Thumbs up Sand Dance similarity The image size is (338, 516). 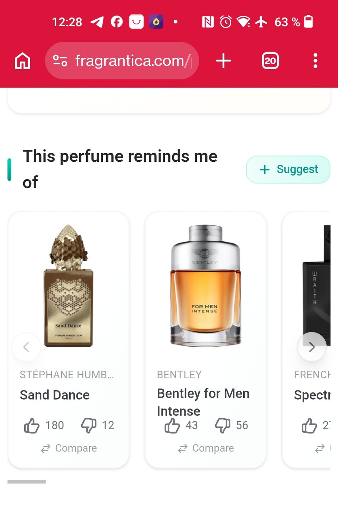tap(32, 425)
